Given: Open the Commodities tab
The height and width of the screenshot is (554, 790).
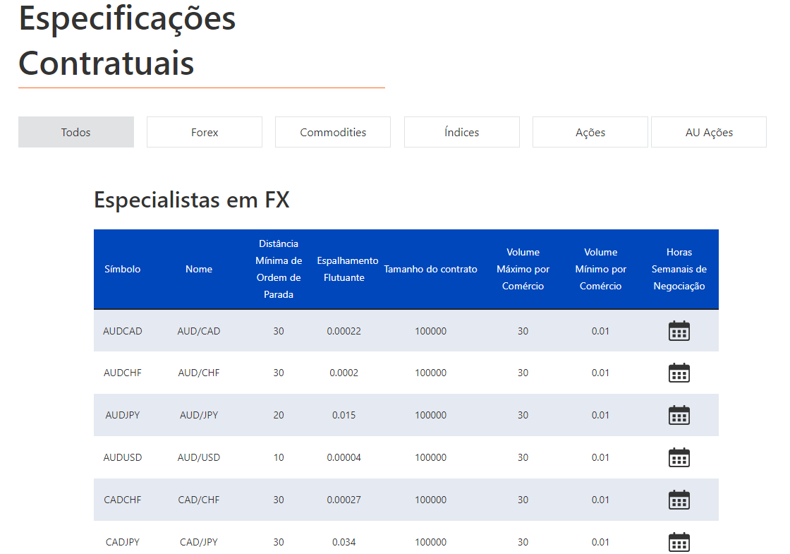Looking at the screenshot, I should [x=333, y=132].
